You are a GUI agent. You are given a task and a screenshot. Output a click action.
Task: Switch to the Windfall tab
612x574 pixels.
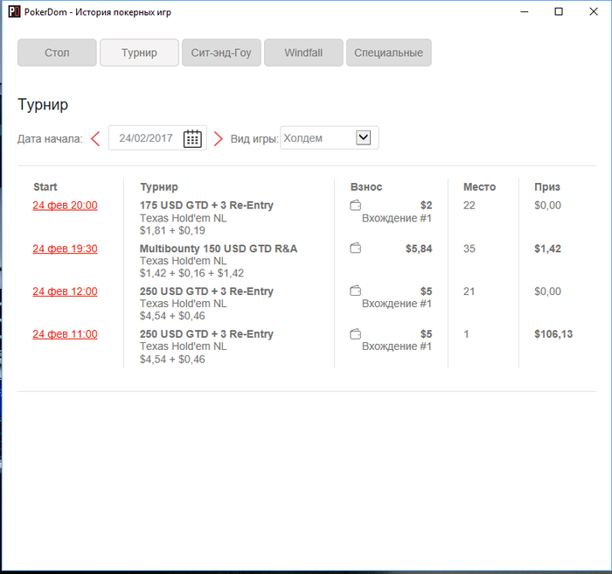point(303,52)
